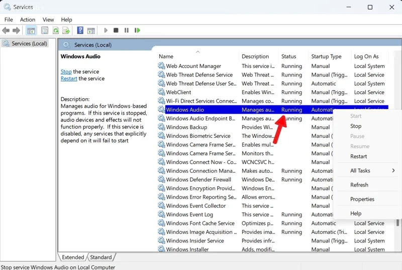Select Windows Encryption Provider row
This screenshot has height=270, width=402.
tap(245, 188)
